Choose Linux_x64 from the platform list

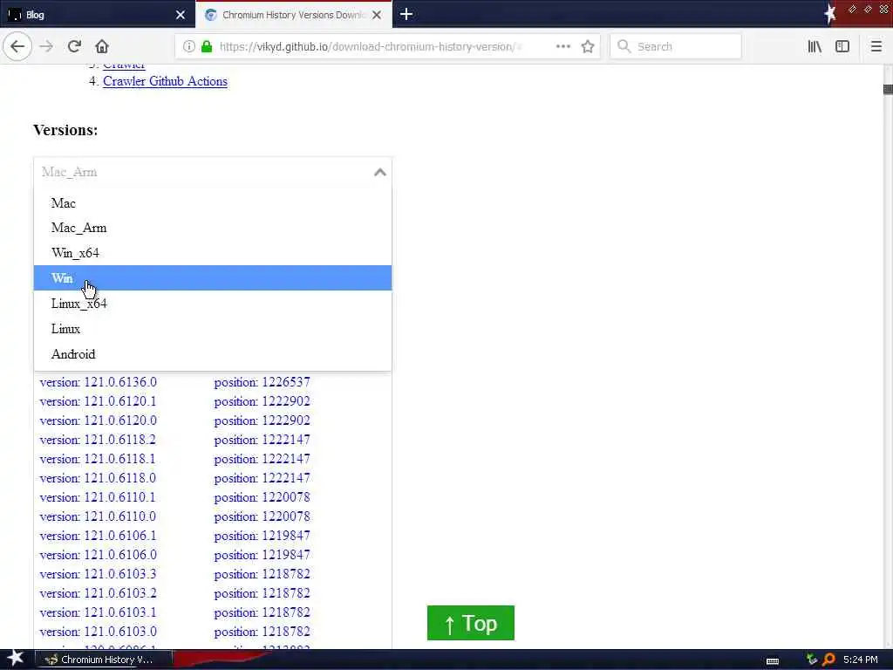point(213,303)
